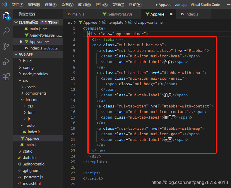The width and height of the screenshot is (231, 188).
Task: Click unsaved dot on App.vue tab
Action: pyautogui.click(x=171, y=14)
